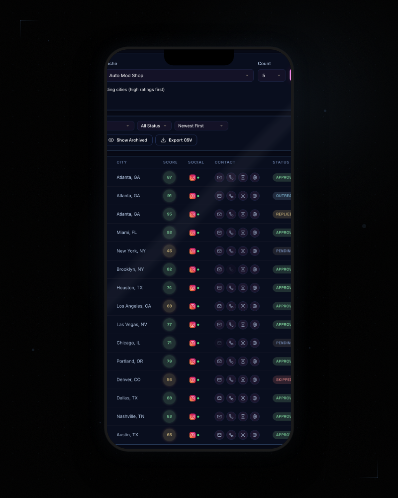Screen dimensions: 398x498
Task: Click Instagram contact icon for Las Vegas, NV
Action: click(243, 325)
